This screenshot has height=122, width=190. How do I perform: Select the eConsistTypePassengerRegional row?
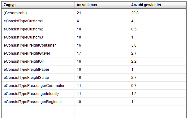[x=94, y=102]
